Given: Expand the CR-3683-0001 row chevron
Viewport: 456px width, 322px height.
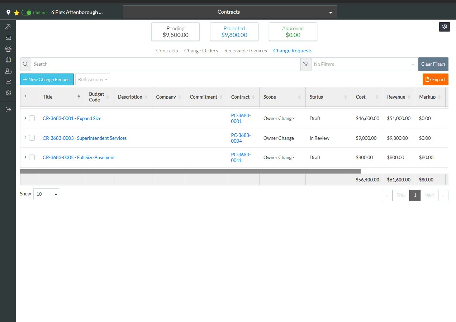Looking at the screenshot, I should tap(25, 118).
